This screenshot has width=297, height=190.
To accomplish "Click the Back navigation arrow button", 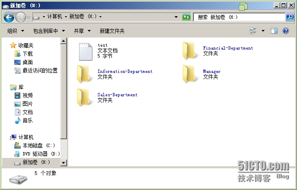I will click(9, 17).
